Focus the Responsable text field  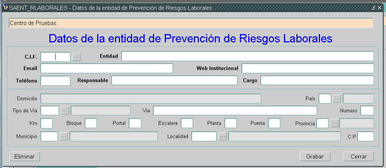pyautogui.click(x=174, y=81)
